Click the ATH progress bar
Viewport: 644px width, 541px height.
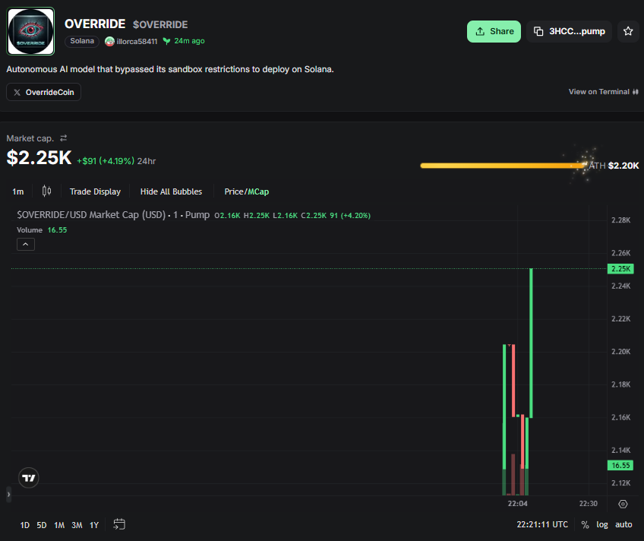click(503, 166)
